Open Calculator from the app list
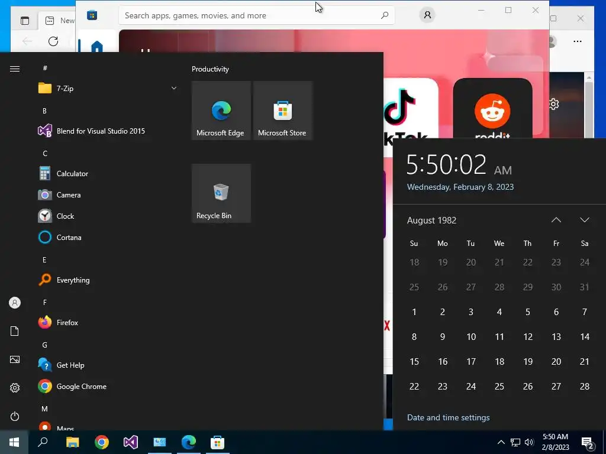This screenshot has width=606, height=454. [108, 174]
